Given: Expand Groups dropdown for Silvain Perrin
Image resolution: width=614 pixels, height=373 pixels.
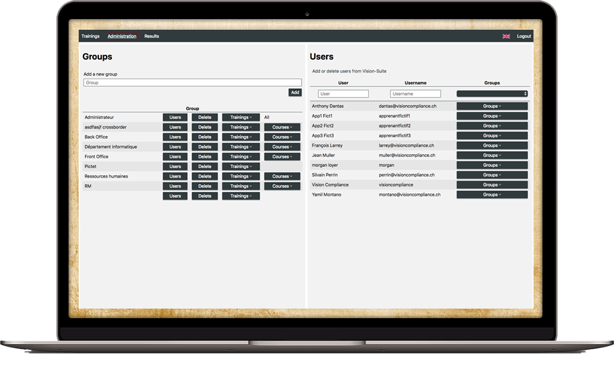Looking at the screenshot, I should tap(492, 175).
